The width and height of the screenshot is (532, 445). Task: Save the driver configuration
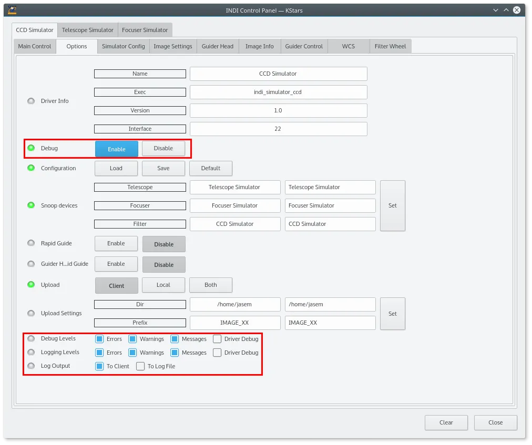coord(163,168)
